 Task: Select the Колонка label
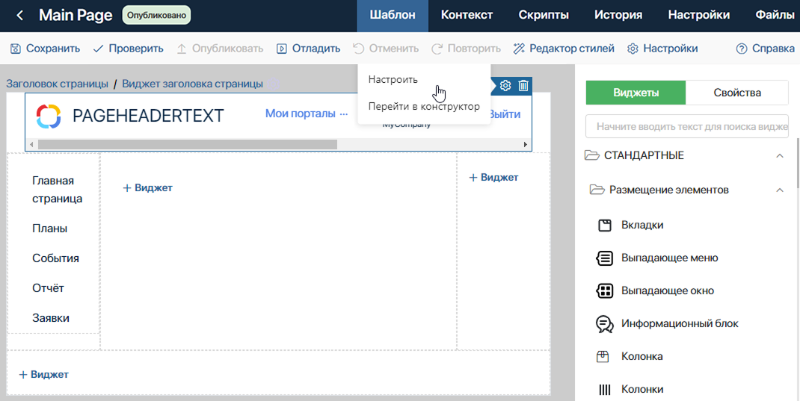641,356
